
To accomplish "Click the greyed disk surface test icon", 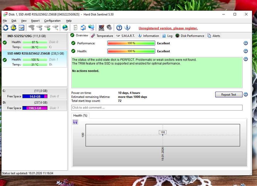I will (x=31, y=28).
